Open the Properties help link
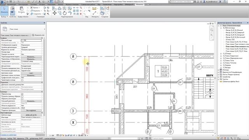This screenshot has height=140, width=249. coord(8,135)
